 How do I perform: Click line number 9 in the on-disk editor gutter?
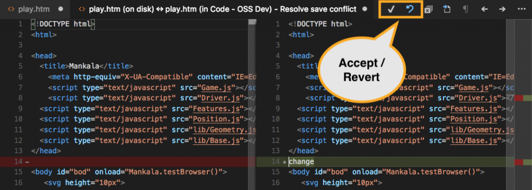pyautogui.click(x=20, y=109)
